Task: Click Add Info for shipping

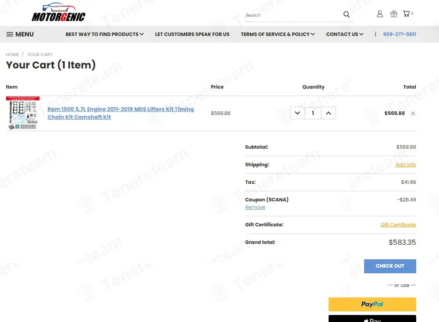Action: [x=405, y=165]
